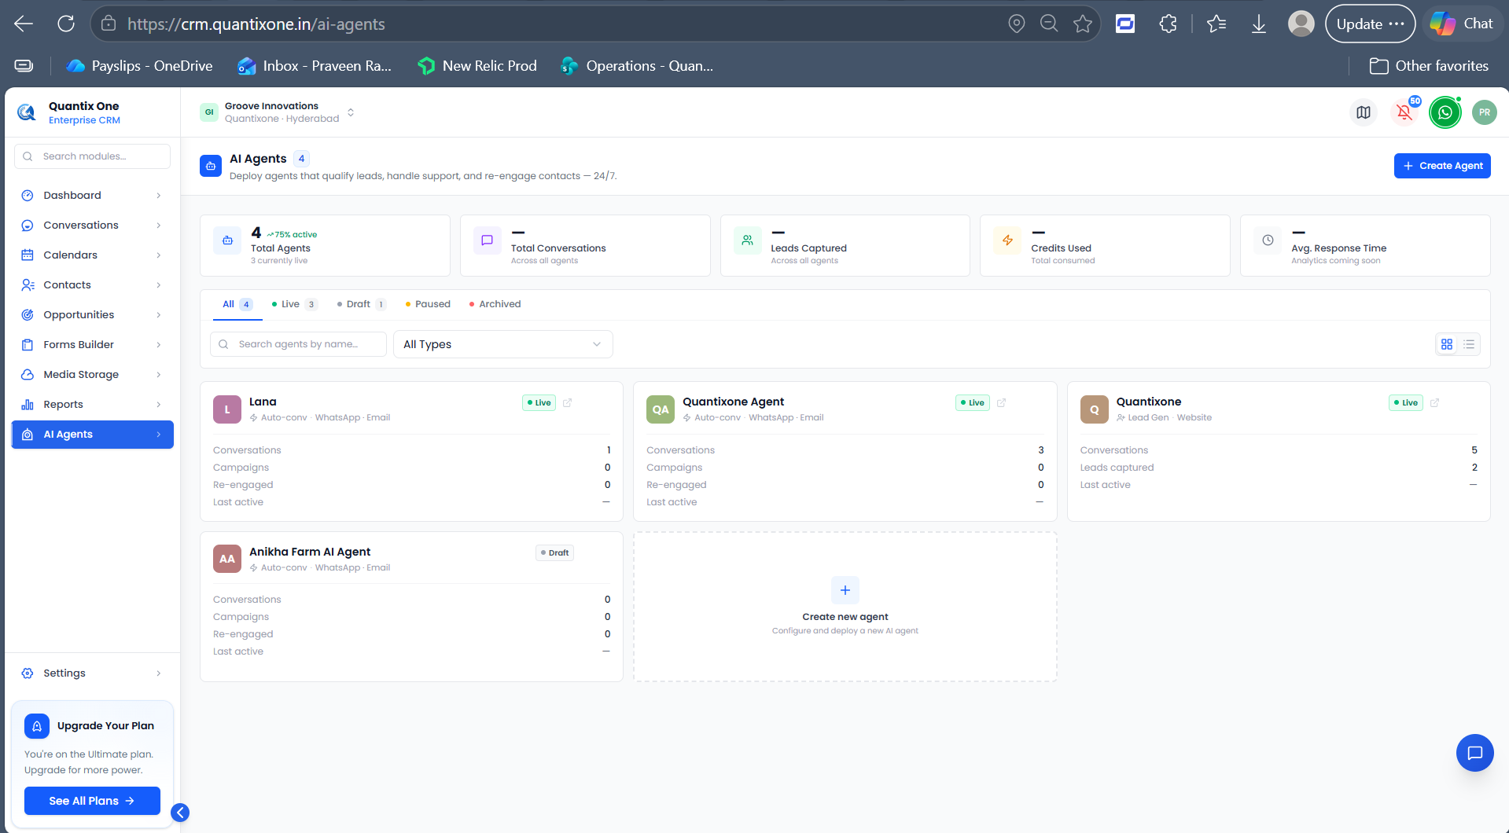Open WhatsApp icon in header
1509x833 pixels.
coord(1445,112)
